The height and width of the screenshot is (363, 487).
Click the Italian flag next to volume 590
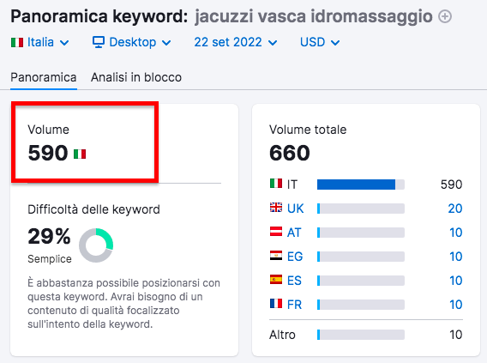click(80, 154)
